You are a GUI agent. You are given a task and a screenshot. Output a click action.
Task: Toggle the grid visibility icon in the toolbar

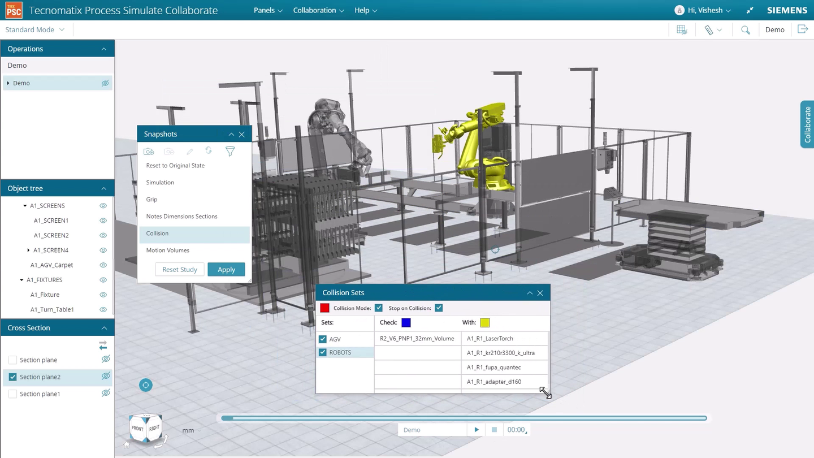point(681,29)
